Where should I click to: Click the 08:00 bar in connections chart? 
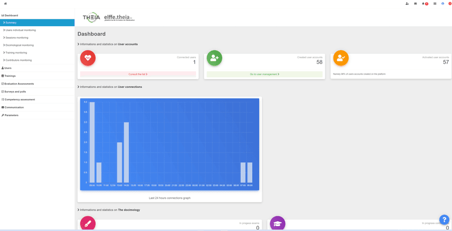coord(250,172)
